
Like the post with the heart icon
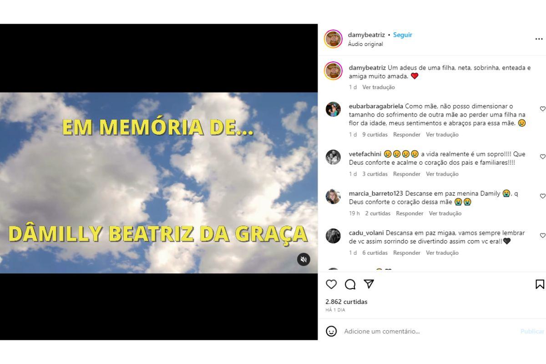point(331,284)
